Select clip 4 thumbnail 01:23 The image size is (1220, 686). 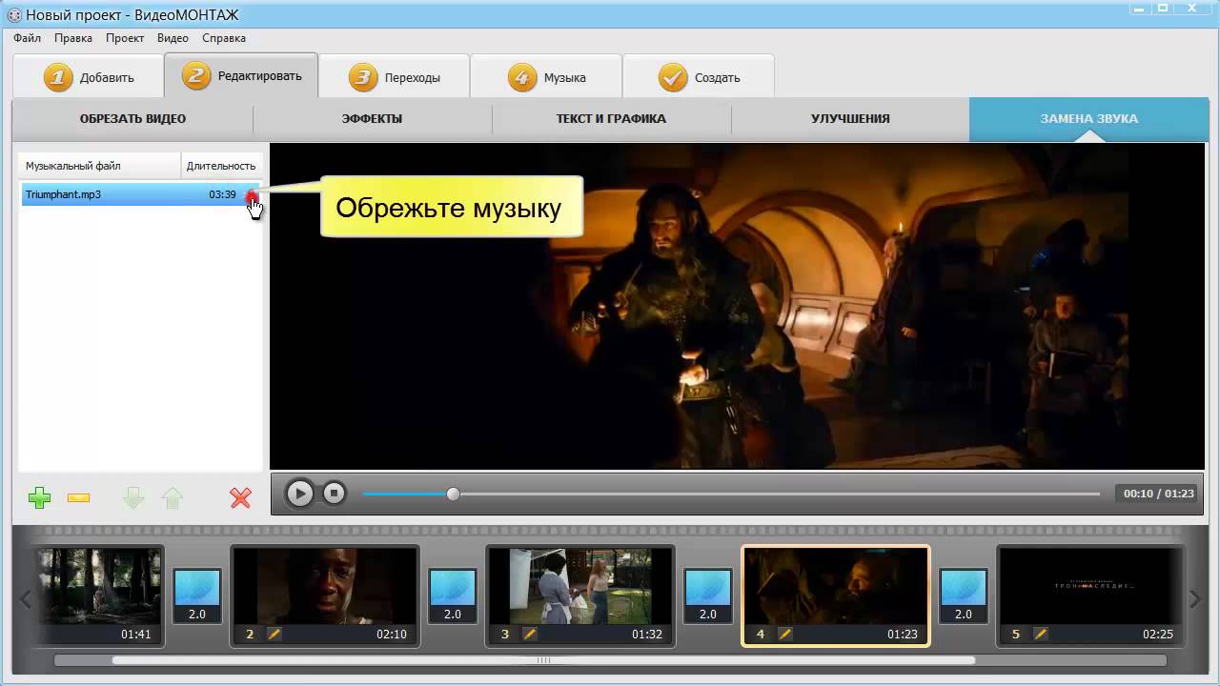click(836, 596)
